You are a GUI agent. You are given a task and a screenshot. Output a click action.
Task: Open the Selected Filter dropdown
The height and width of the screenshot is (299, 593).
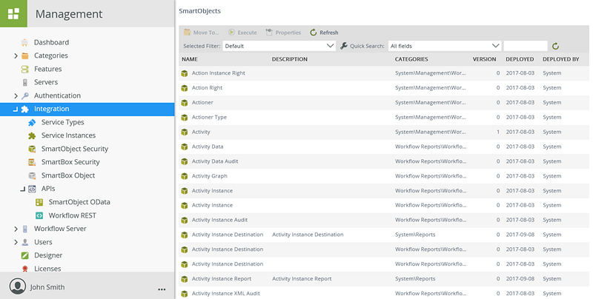[280, 46]
